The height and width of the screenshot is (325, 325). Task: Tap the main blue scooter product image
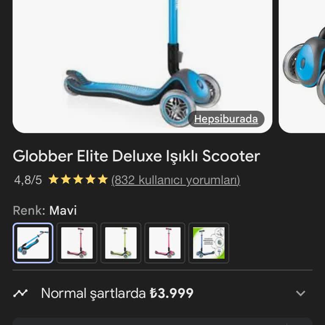(142, 66)
